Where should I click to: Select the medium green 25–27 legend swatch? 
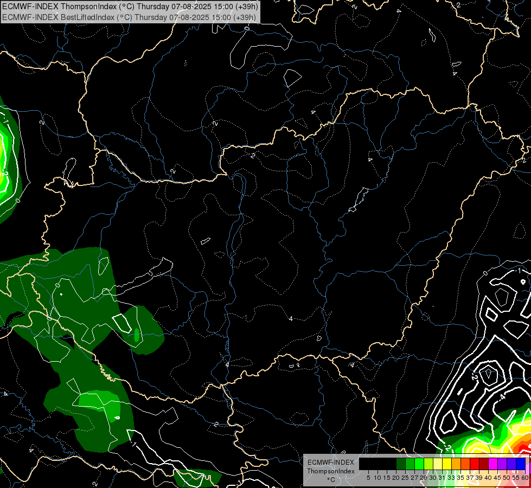pyautogui.click(x=410, y=464)
